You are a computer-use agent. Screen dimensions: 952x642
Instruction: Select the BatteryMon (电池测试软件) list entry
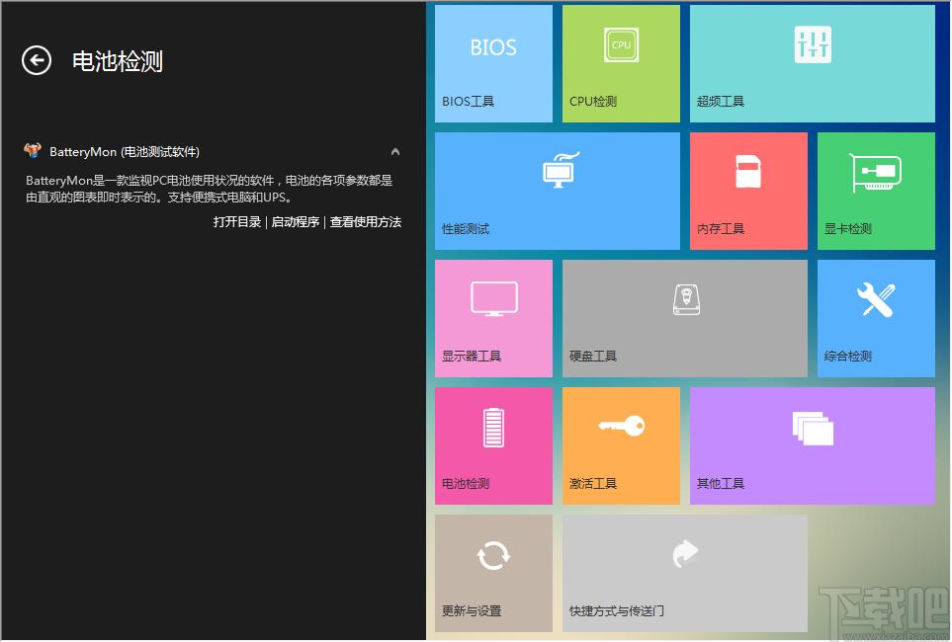click(x=125, y=152)
